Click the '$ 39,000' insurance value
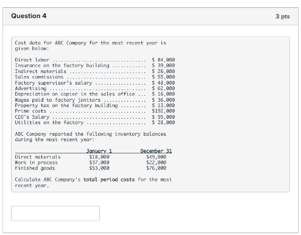 pos(163,66)
